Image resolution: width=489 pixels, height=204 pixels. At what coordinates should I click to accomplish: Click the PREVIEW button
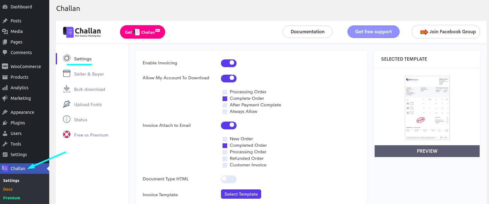[x=427, y=151]
